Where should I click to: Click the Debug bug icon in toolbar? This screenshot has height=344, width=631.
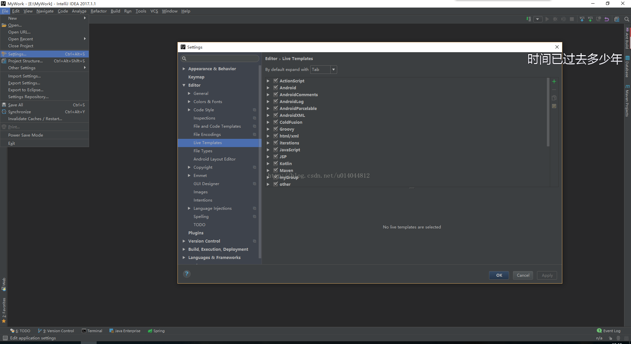[x=555, y=19]
